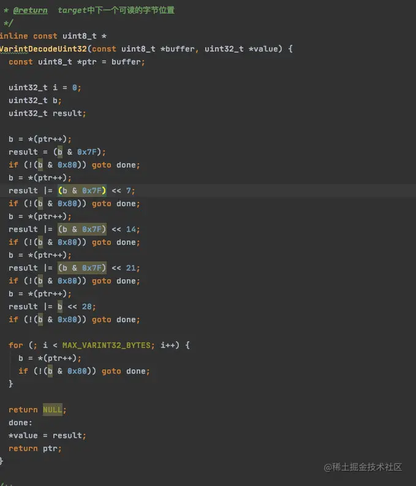Click the 'done:' label line

click(20, 423)
